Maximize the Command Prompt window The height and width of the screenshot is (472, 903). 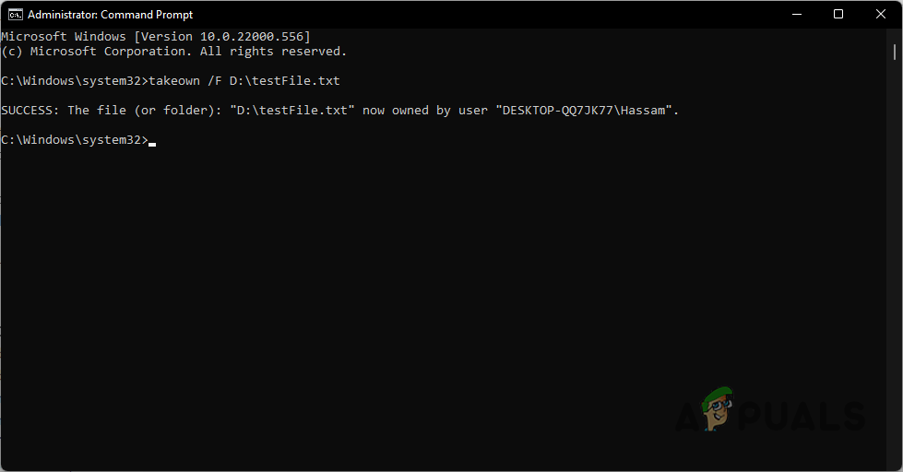pyautogui.click(x=838, y=14)
